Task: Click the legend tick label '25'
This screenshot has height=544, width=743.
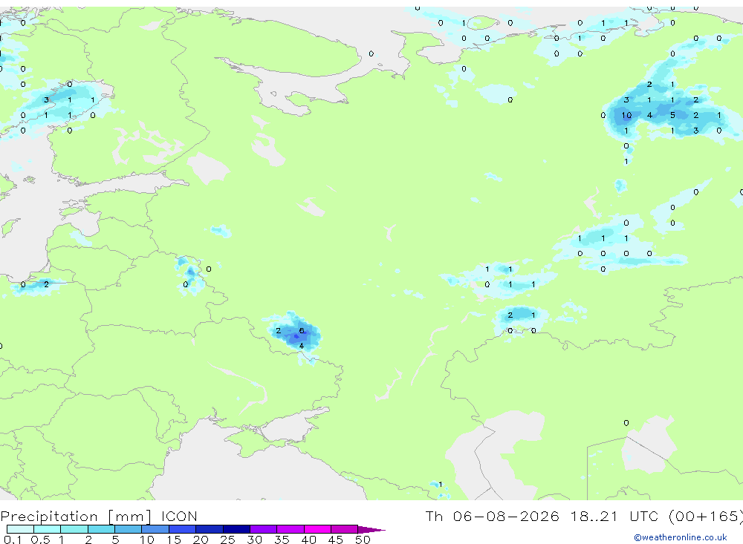Action: click(x=227, y=540)
